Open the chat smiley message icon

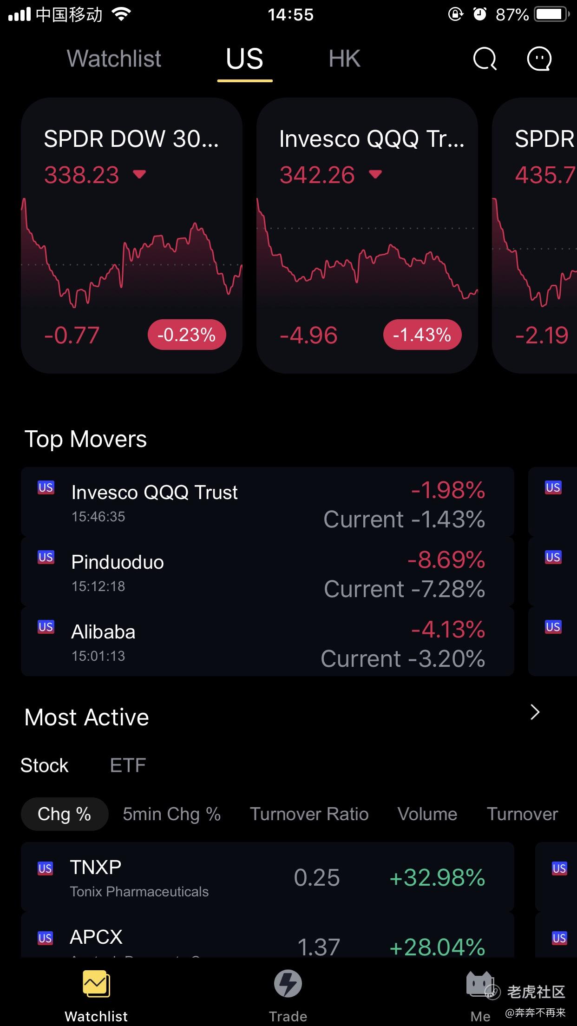tap(539, 59)
